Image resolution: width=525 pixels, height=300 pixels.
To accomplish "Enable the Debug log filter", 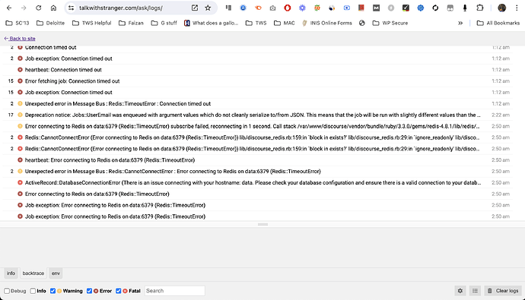I will point(7,291).
